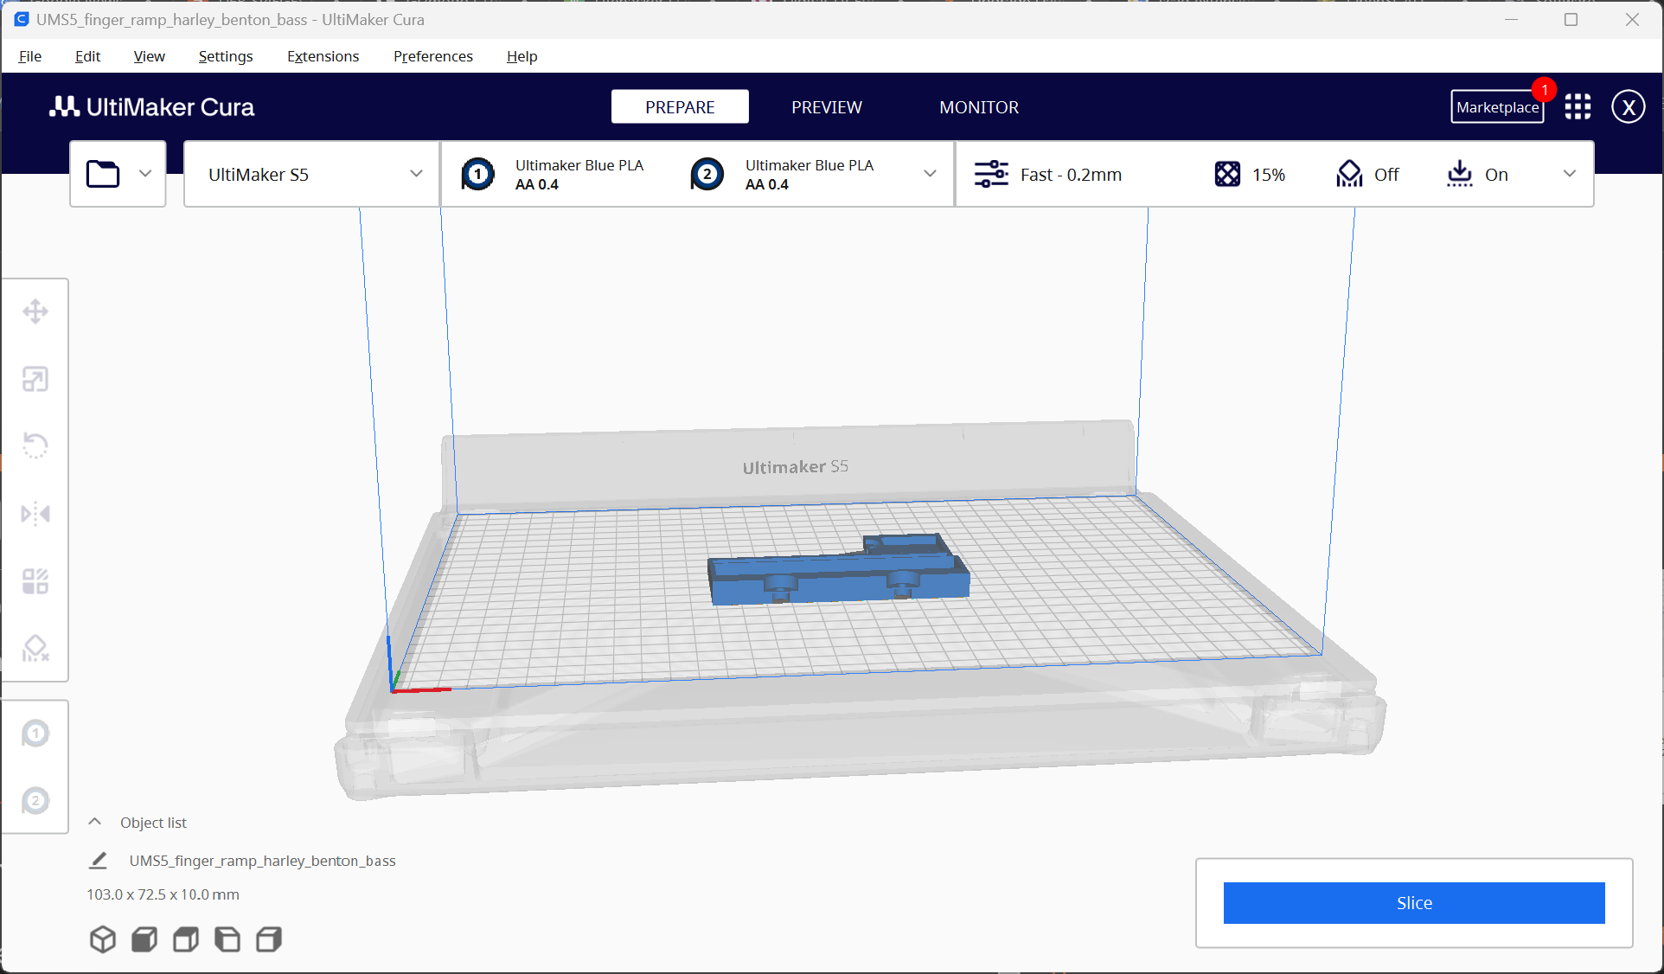Image resolution: width=1664 pixels, height=974 pixels.
Task: Click the pencil rename icon for model
Action: 99,861
